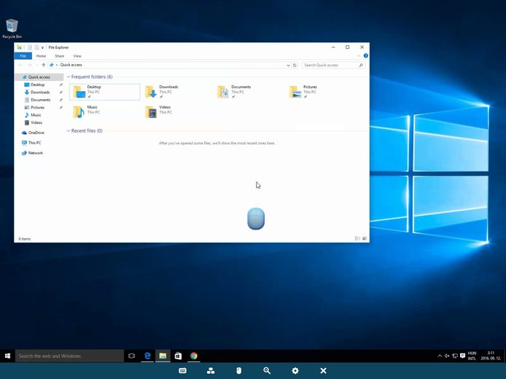This screenshot has height=379, width=506.
Task: Switch to Large icons view in status bar
Action: (x=365, y=238)
